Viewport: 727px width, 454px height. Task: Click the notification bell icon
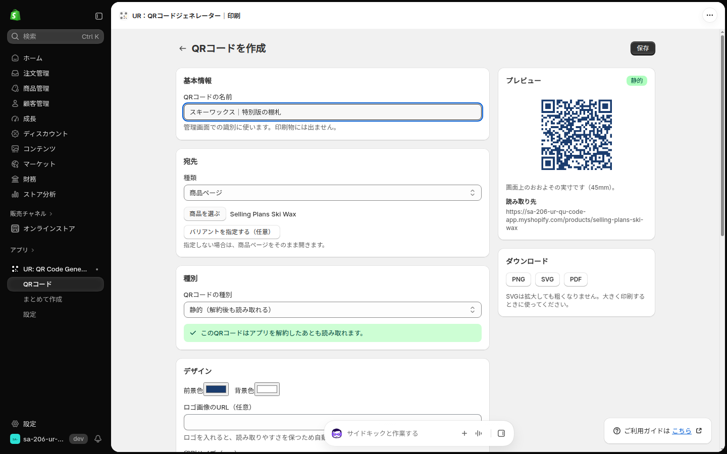98,439
